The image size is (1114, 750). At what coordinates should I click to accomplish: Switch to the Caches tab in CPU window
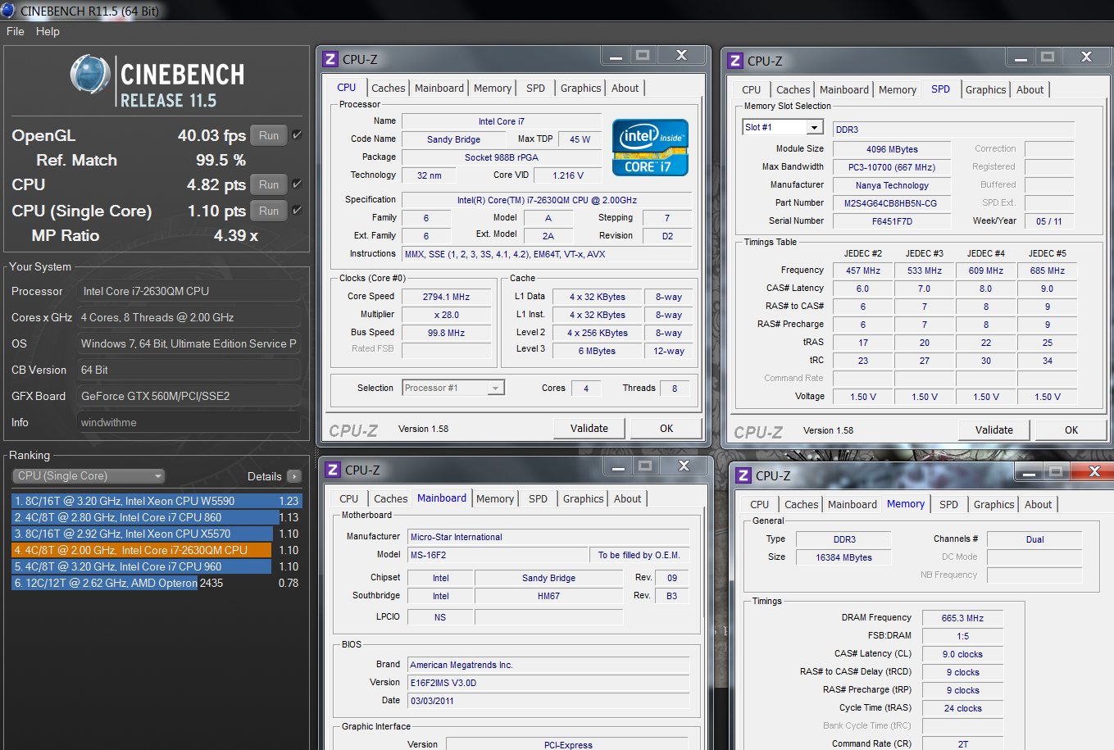(388, 88)
